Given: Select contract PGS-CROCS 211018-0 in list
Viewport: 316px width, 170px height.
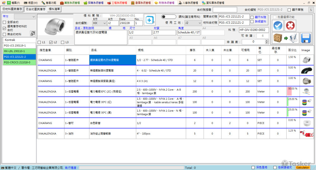Looking at the screenshot, I should click(x=19, y=62).
